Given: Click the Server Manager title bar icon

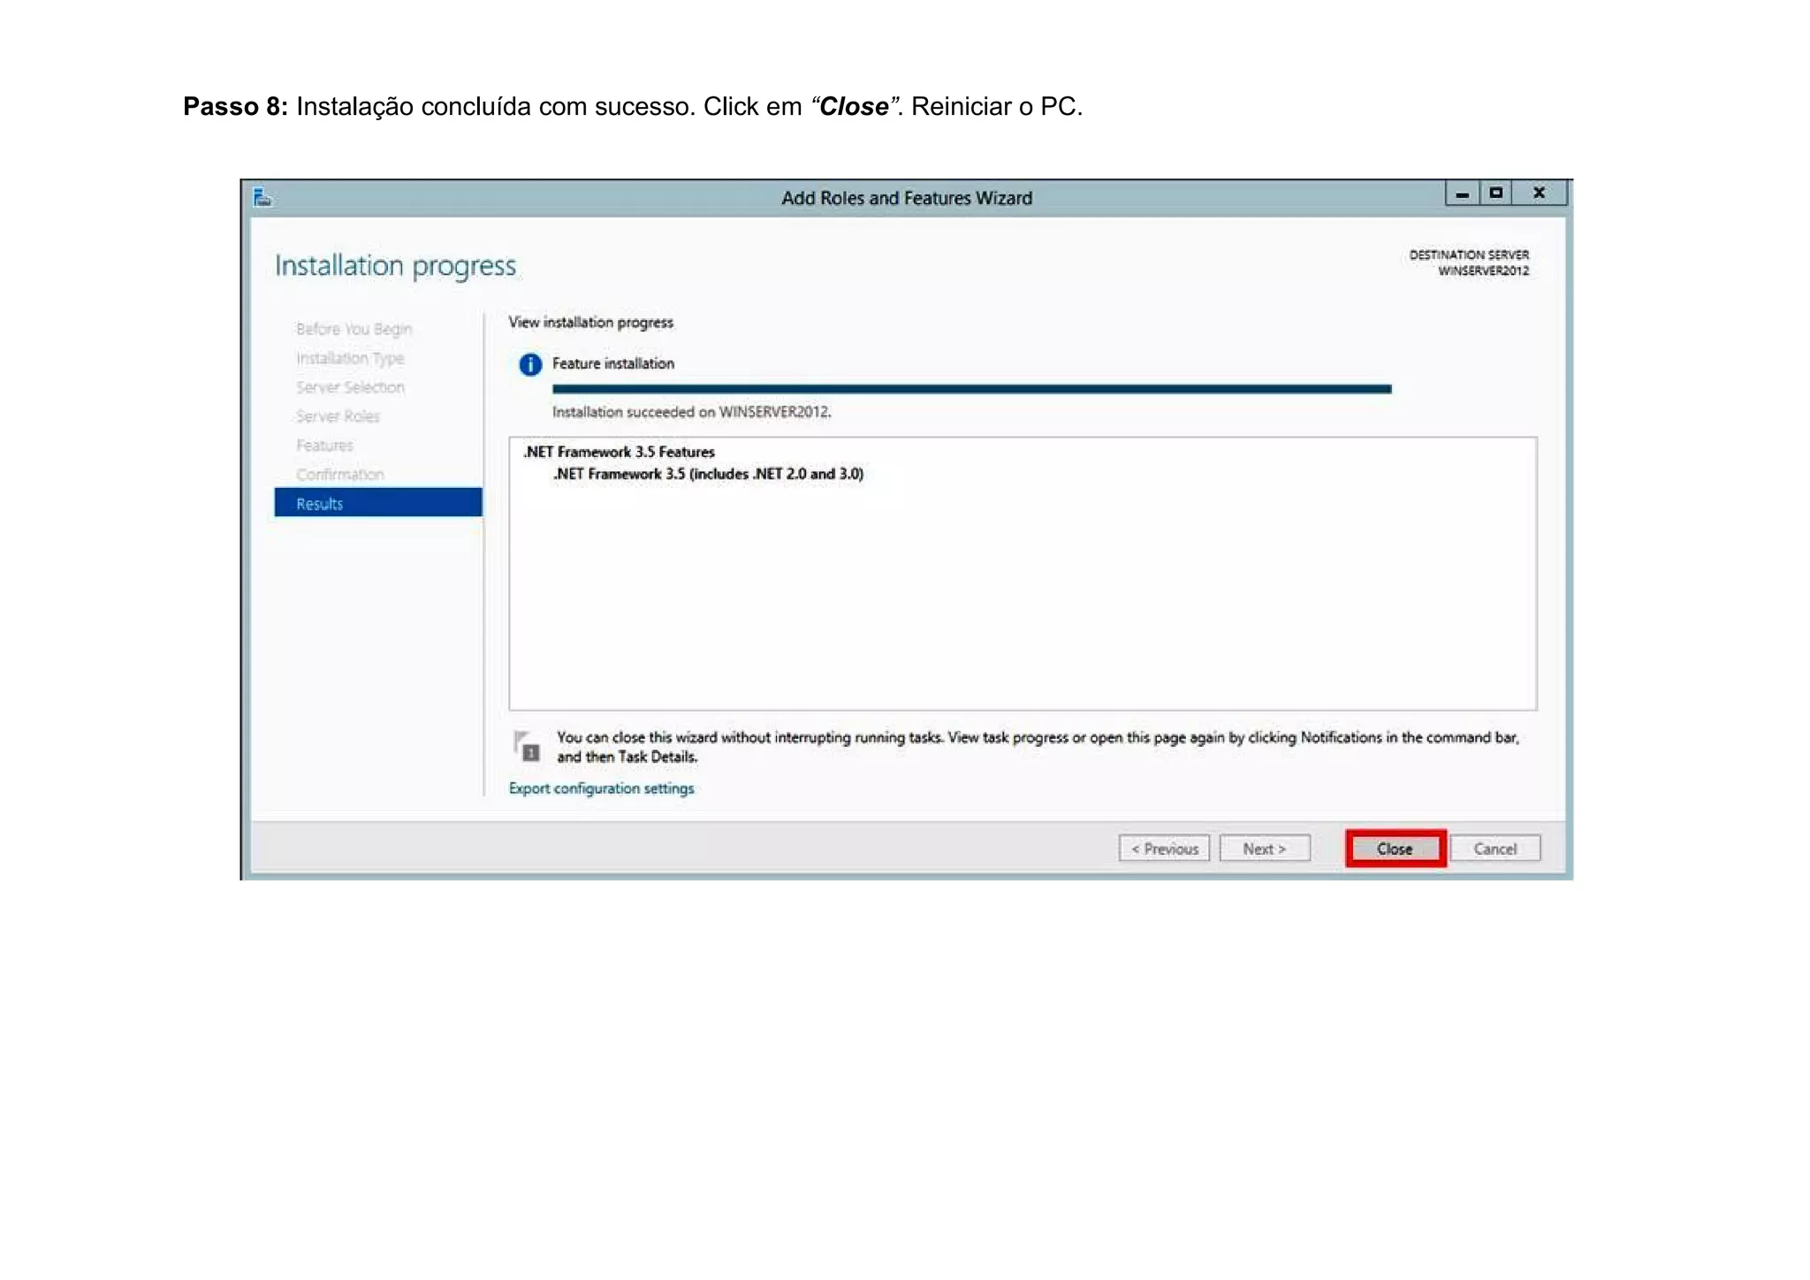Looking at the screenshot, I should (262, 197).
